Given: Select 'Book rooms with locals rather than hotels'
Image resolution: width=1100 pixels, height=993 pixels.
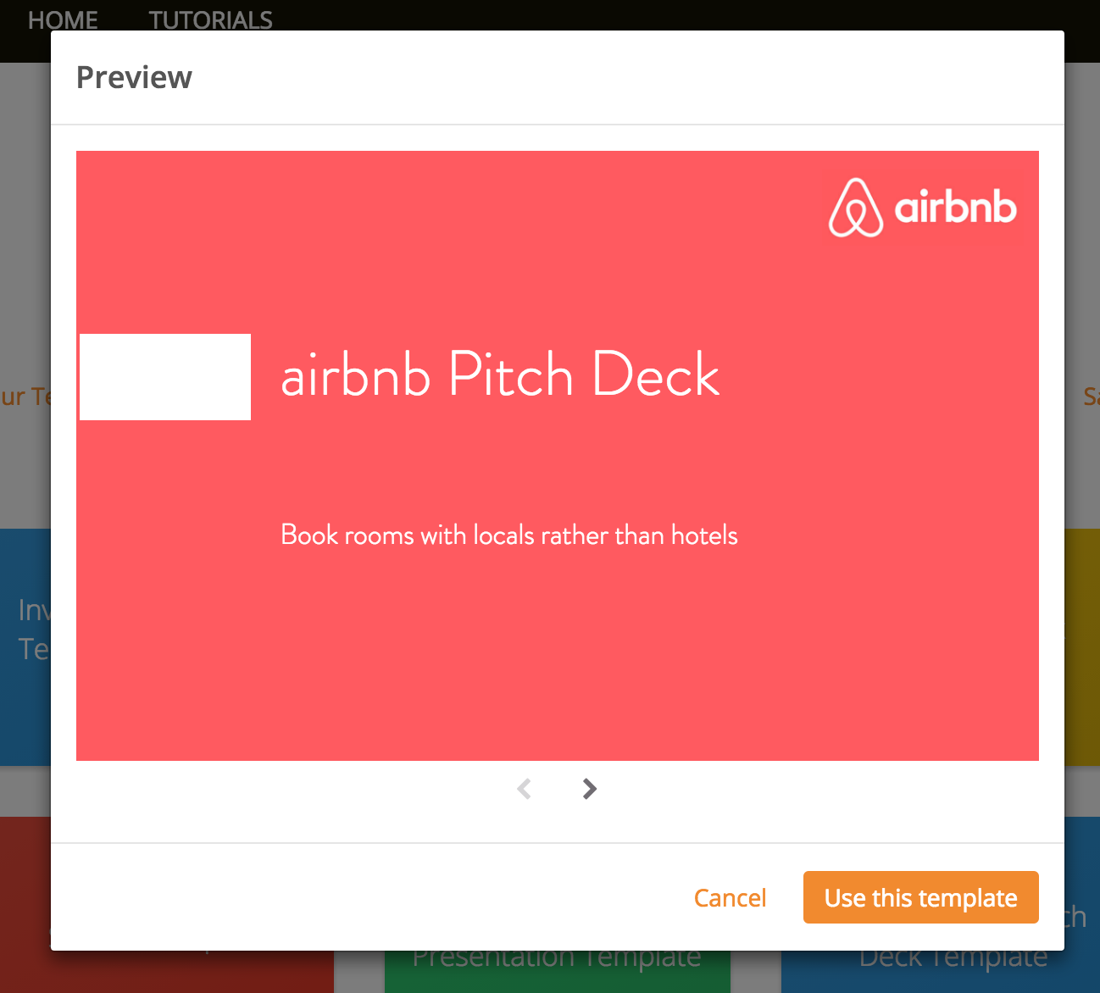Looking at the screenshot, I should [x=509, y=535].
